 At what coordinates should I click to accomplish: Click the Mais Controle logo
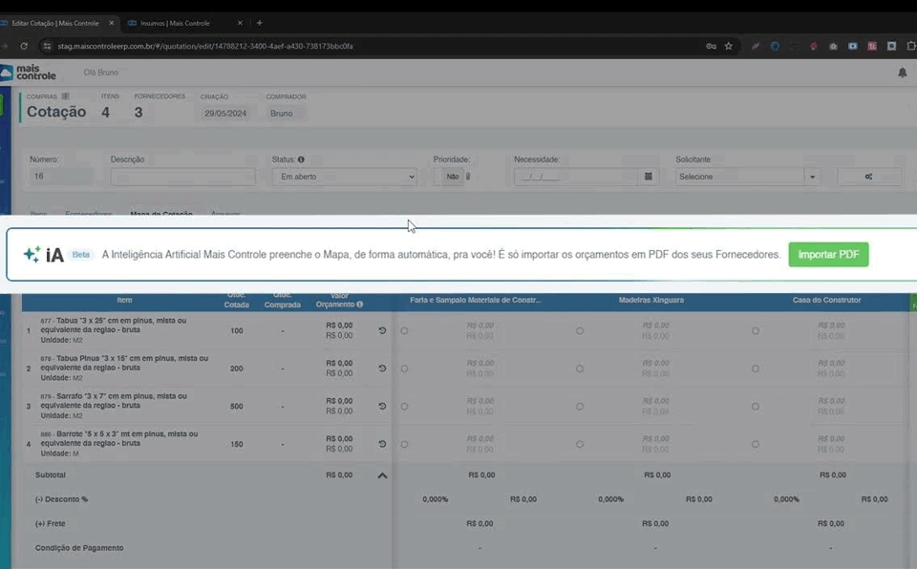[x=29, y=73]
